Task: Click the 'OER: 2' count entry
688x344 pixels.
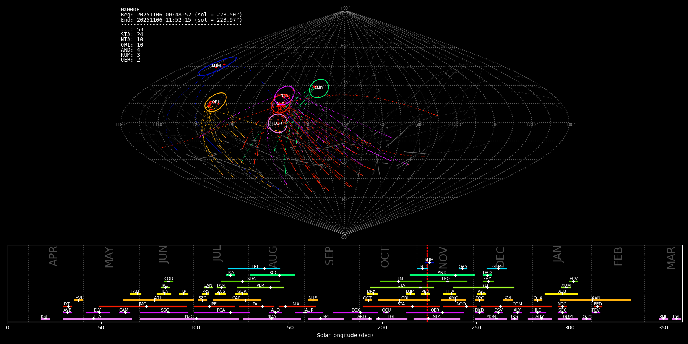Action: (130, 60)
